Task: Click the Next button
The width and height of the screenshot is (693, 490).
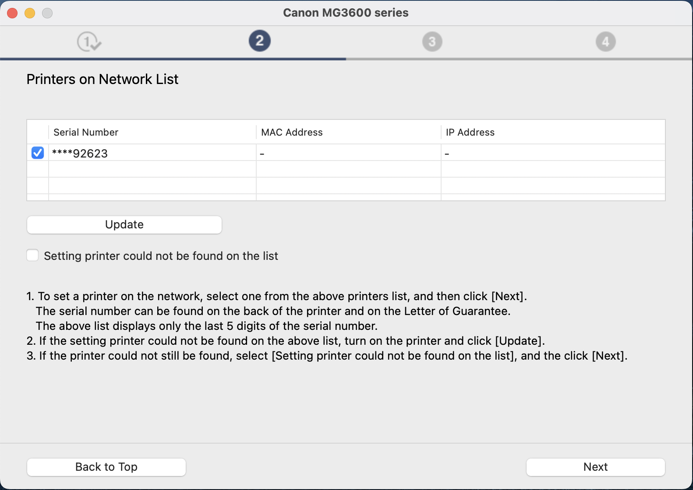Action: 595,467
